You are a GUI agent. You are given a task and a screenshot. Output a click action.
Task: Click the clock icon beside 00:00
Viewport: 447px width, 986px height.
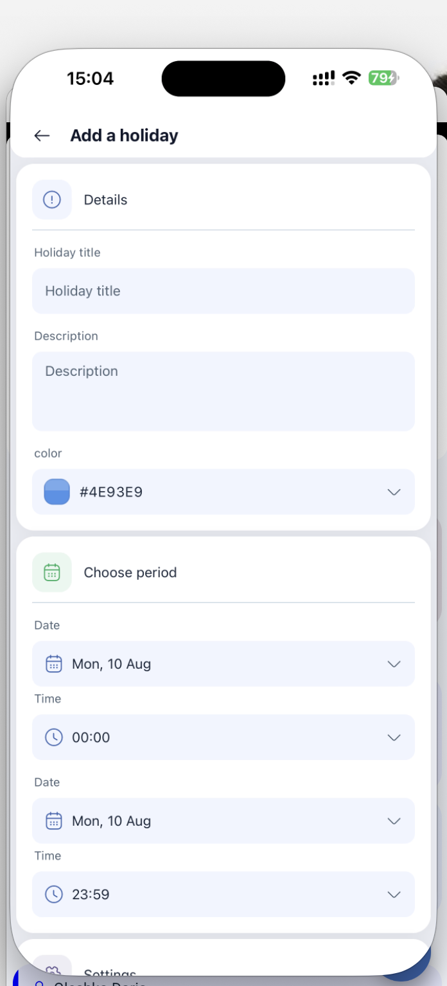click(x=54, y=737)
